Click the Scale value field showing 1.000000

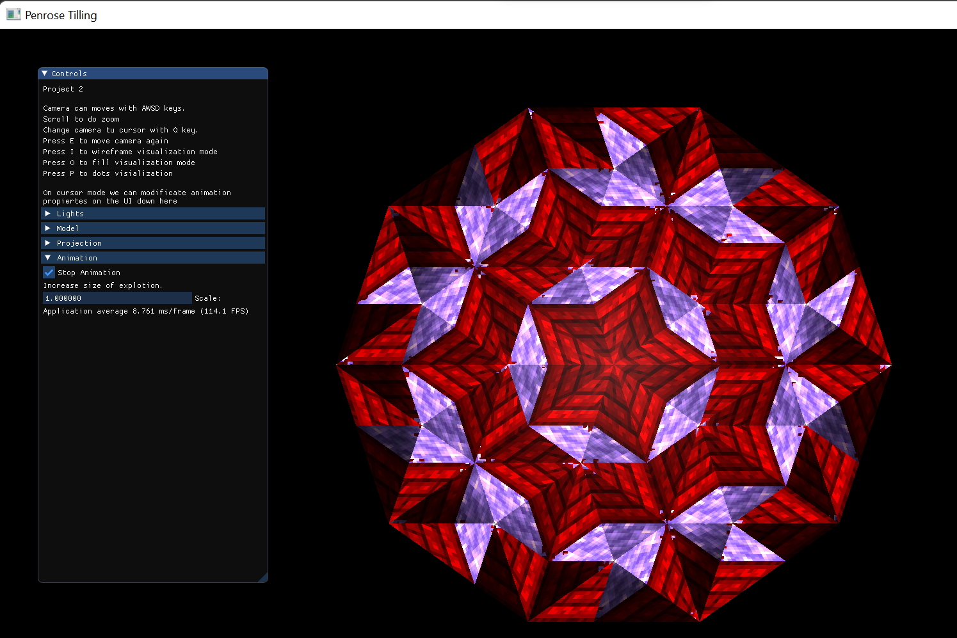click(x=117, y=298)
